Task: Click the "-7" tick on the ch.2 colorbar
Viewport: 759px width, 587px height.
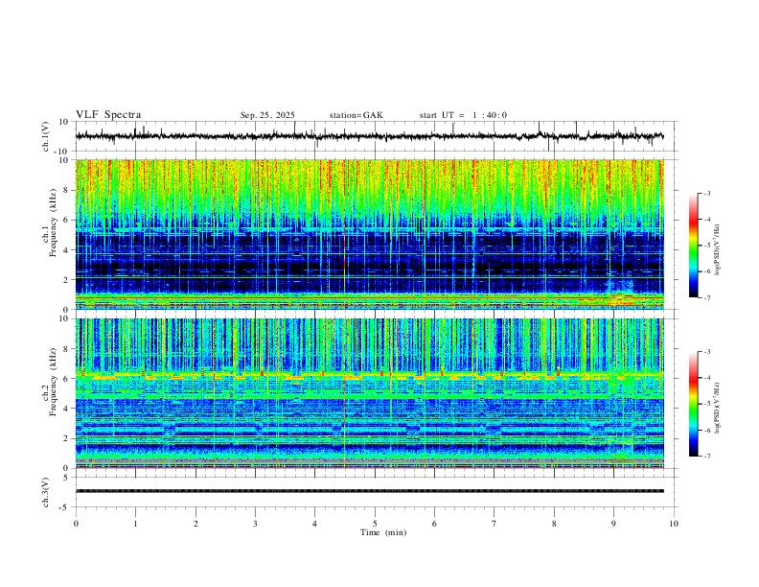Action: [x=707, y=457]
